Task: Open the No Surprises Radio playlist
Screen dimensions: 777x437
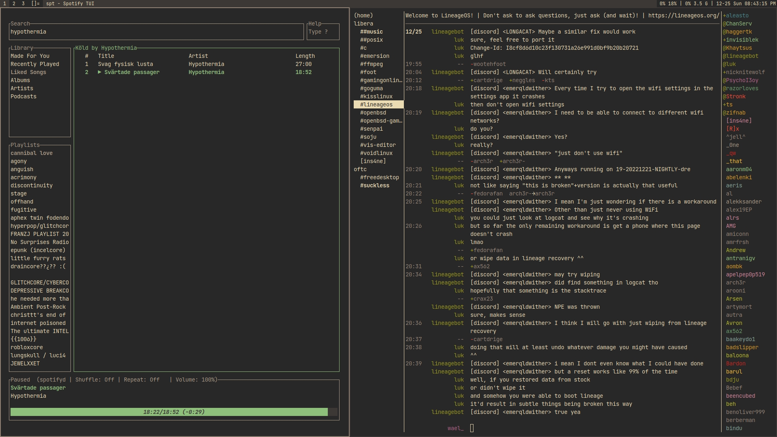Action: pyautogui.click(x=40, y=242)
